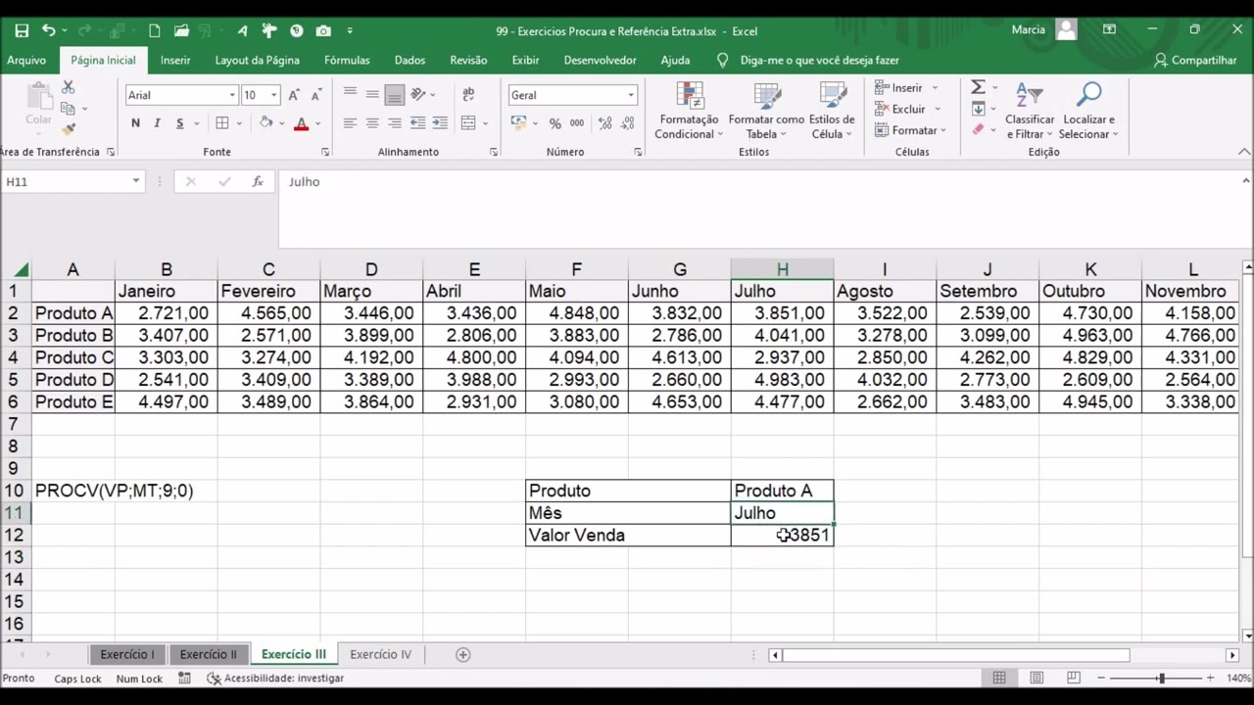Switch to Normal view in the status bar
The image size is (1254, 705).
click(999, 678)
